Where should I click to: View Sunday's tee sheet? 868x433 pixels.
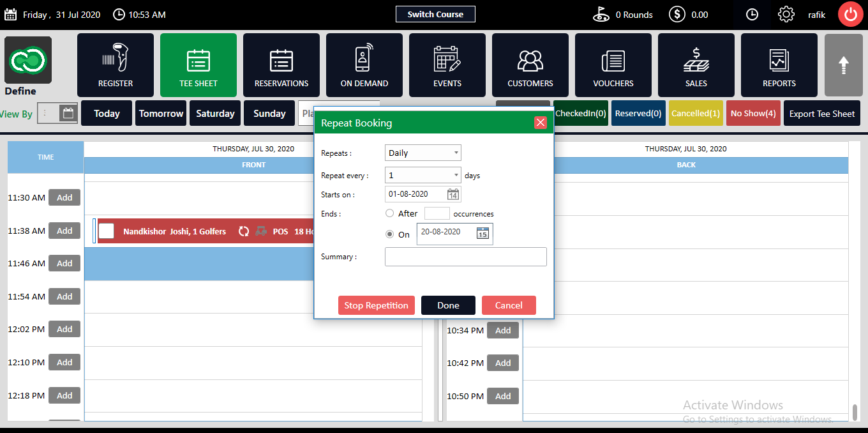coord(269,113)
